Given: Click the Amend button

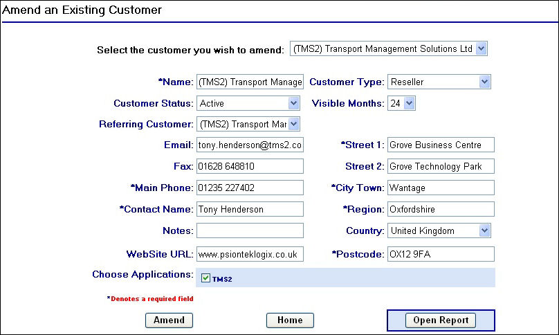Looking at the screenshot, I should [x=169, y=320].
